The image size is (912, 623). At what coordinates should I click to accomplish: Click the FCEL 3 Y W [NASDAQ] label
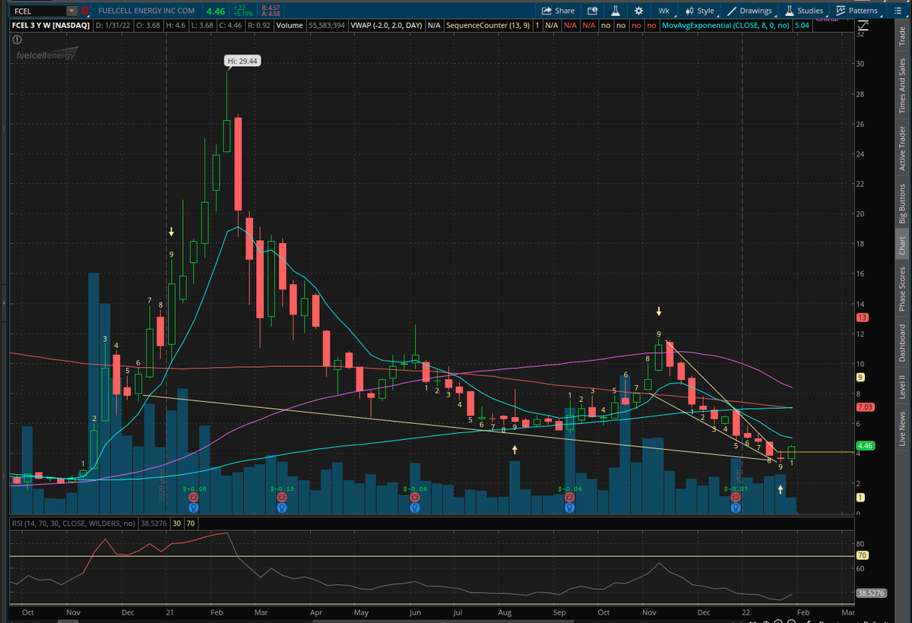pyautogui.click(x=50, y=25)
